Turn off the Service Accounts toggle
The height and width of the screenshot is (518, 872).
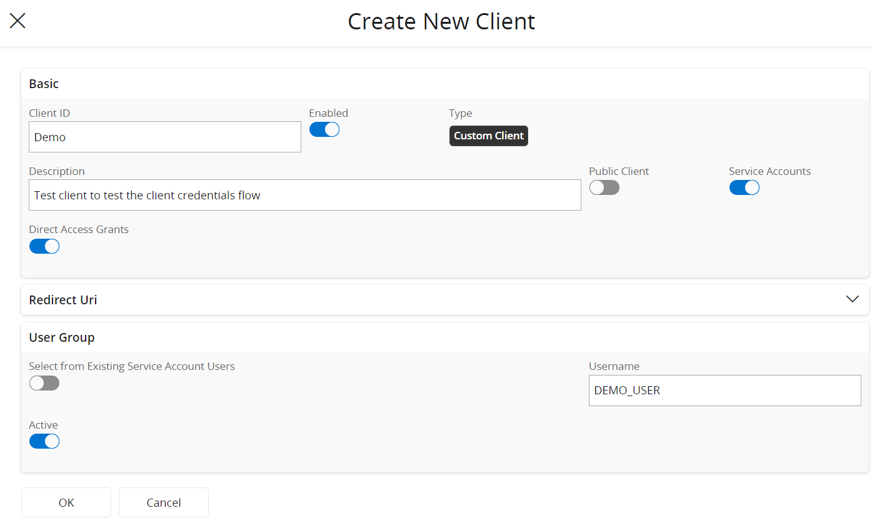744,187
